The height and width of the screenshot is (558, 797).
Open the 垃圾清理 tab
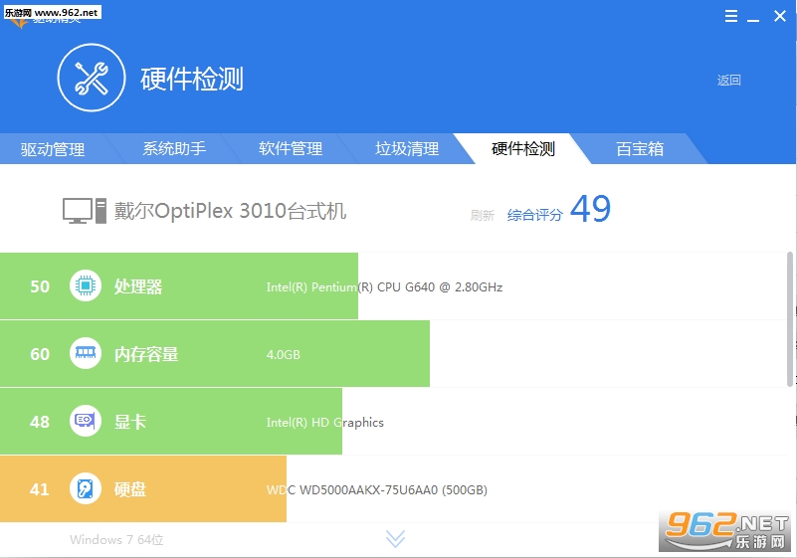407,149
